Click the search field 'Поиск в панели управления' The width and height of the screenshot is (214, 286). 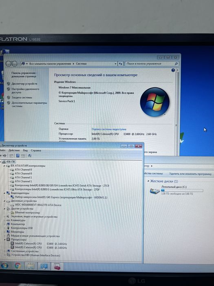(152, 64)
